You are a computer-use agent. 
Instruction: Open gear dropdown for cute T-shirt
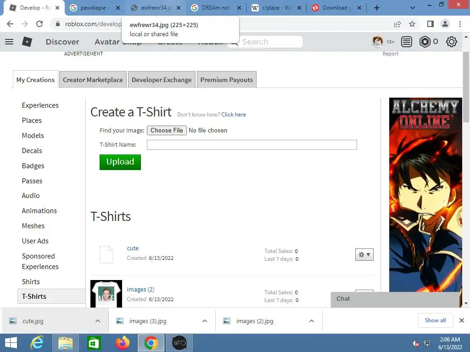[364, 255]
